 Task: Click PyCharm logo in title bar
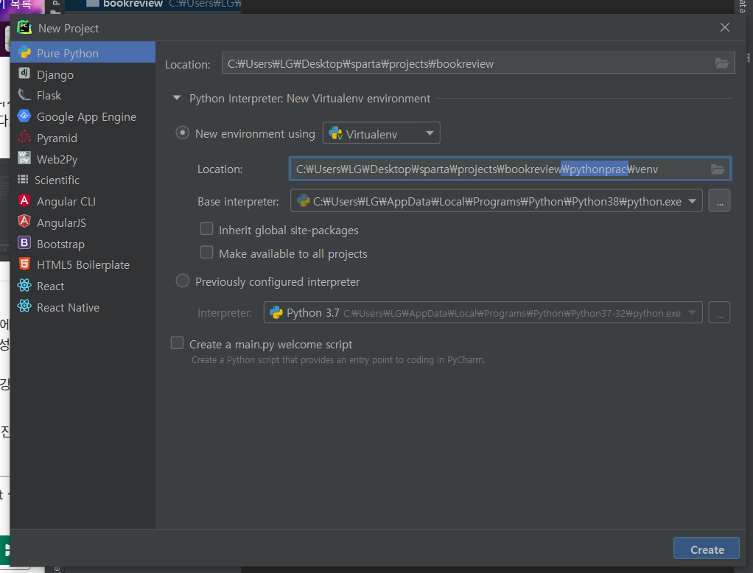(24, 27)
